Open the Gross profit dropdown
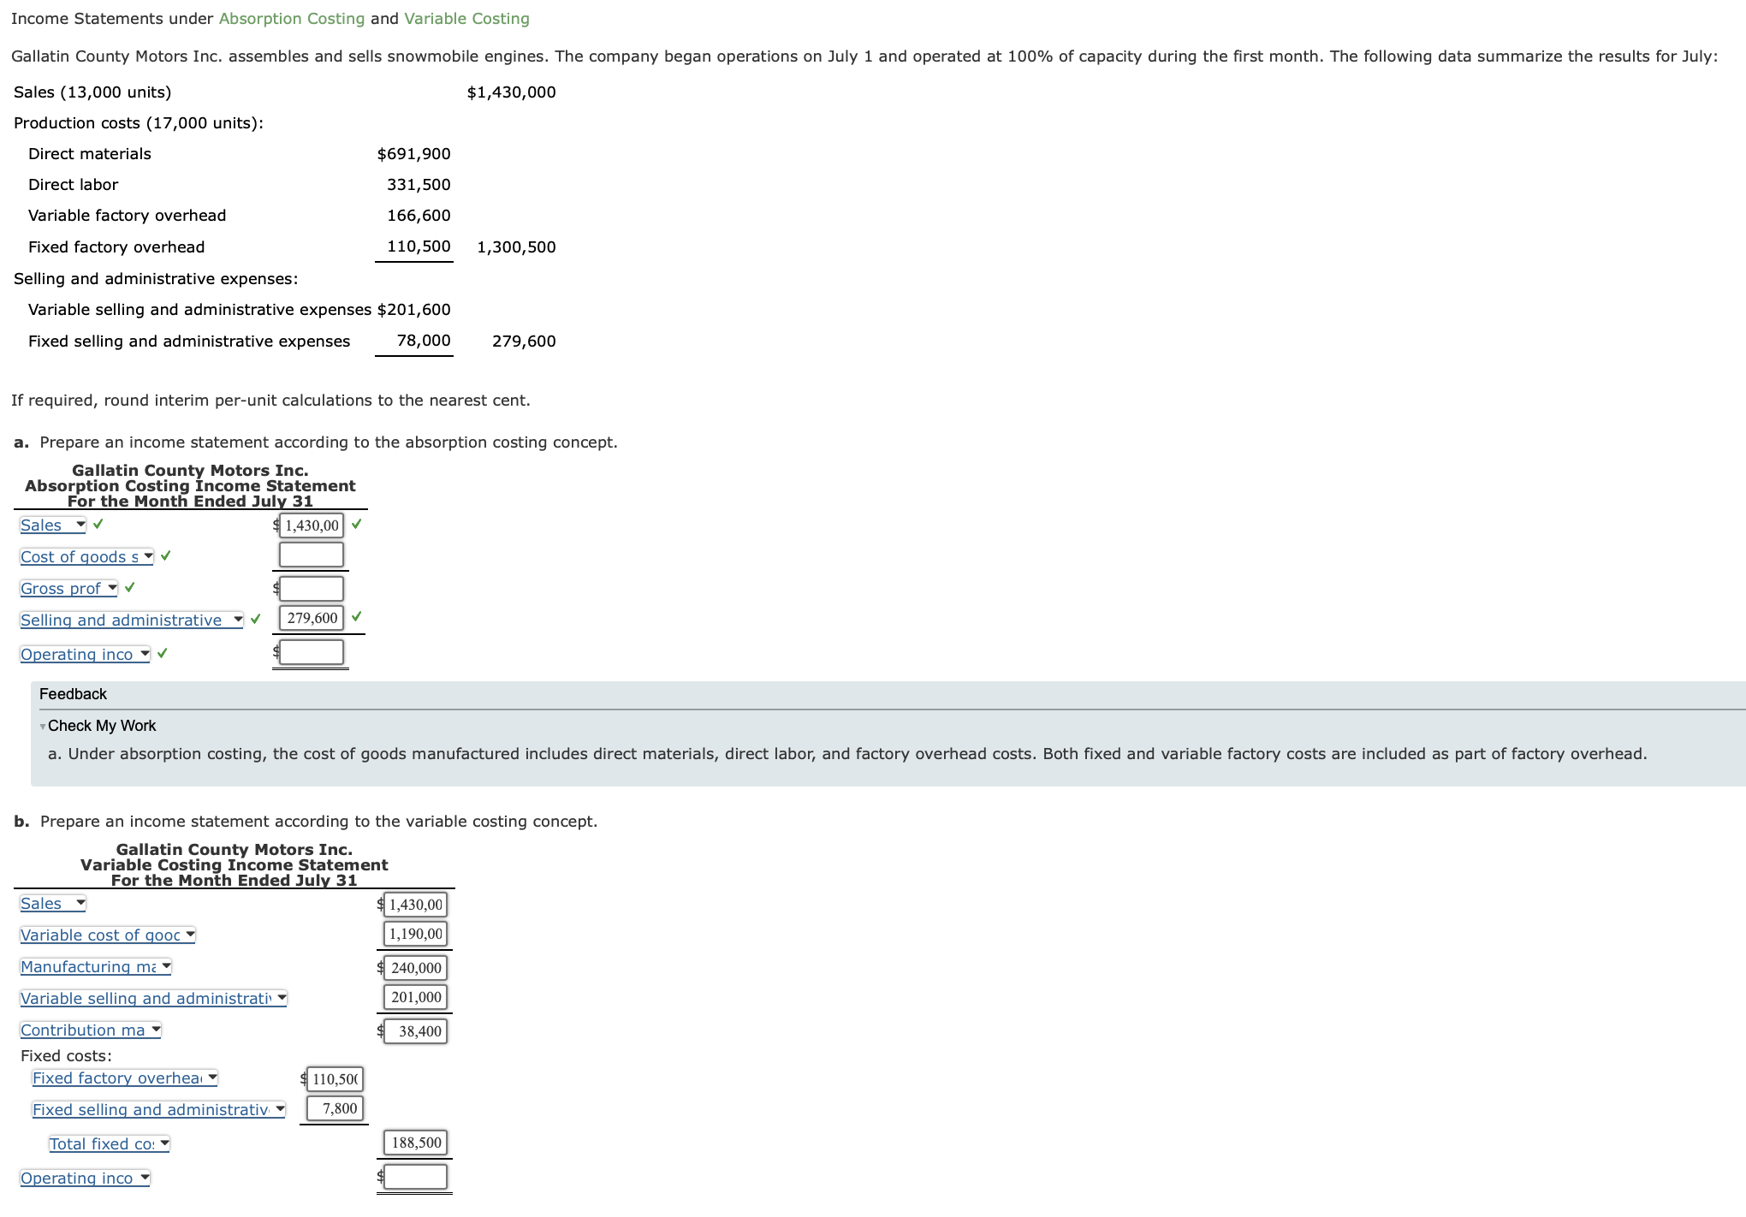1746x1217 pixels. pyautogui.click(x=68, y=588)
